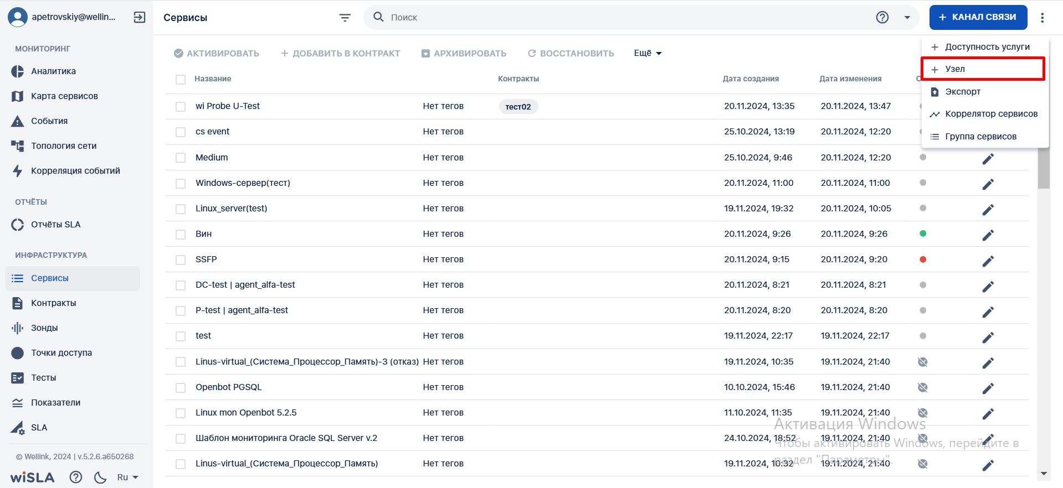Image resolution: width=1063 pixels, height=488 pixels.
Task: Select Доступность услуги from the menu
Action: (985, 47)
